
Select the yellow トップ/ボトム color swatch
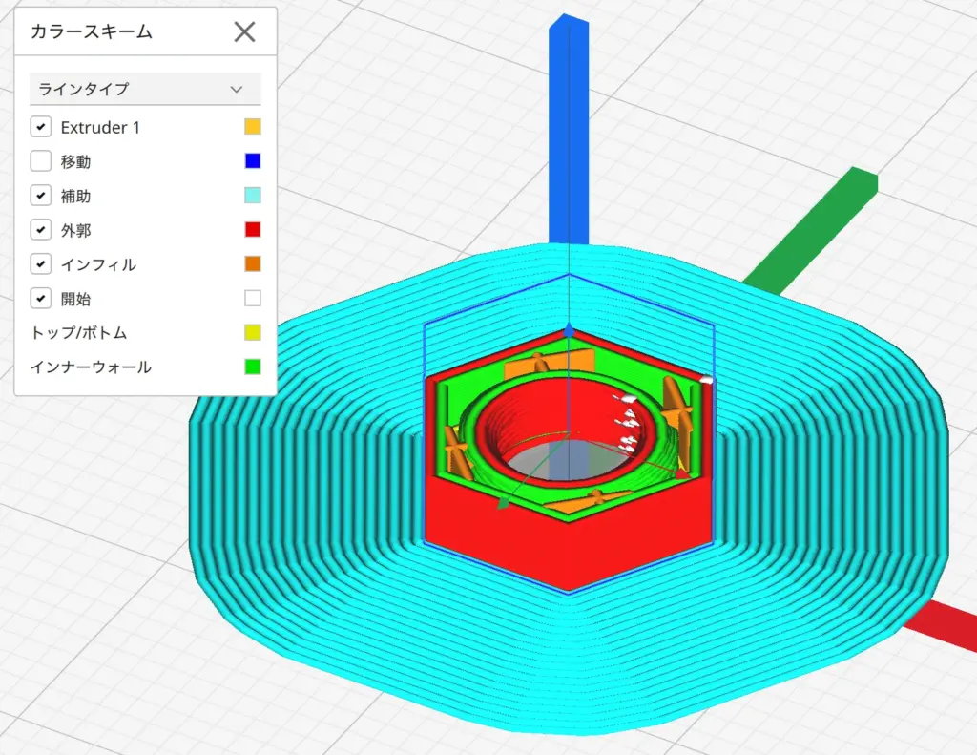[x=252, y=333]
